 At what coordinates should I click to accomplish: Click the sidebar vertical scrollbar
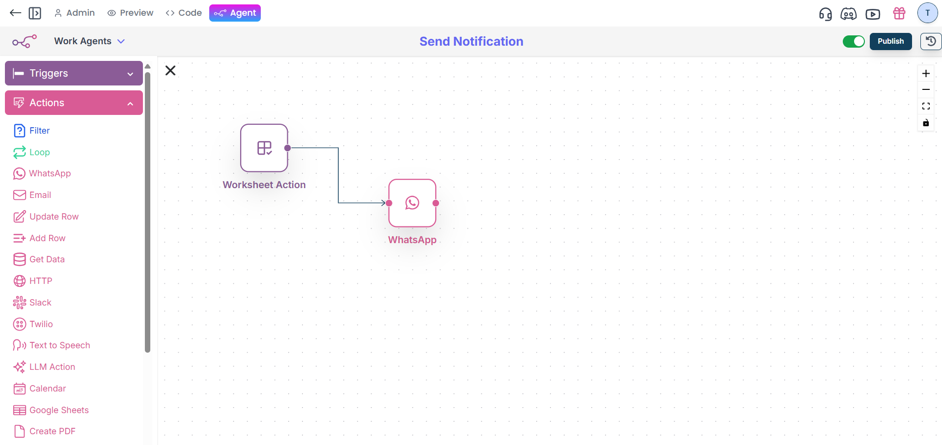(147, 211)
